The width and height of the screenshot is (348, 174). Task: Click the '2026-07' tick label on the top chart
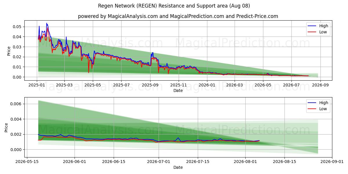point(291,85)
